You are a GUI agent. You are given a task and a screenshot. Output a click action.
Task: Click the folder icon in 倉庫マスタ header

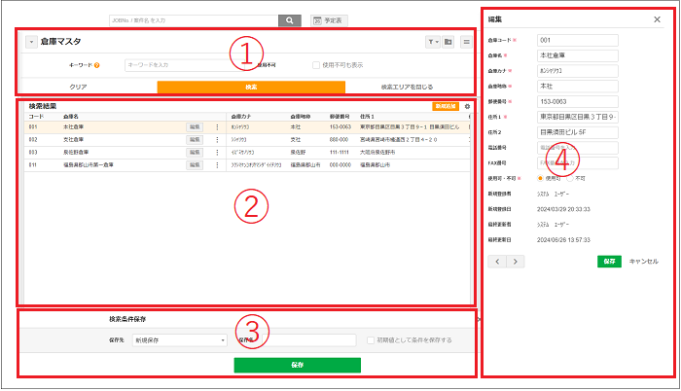(x=448, y=42)
